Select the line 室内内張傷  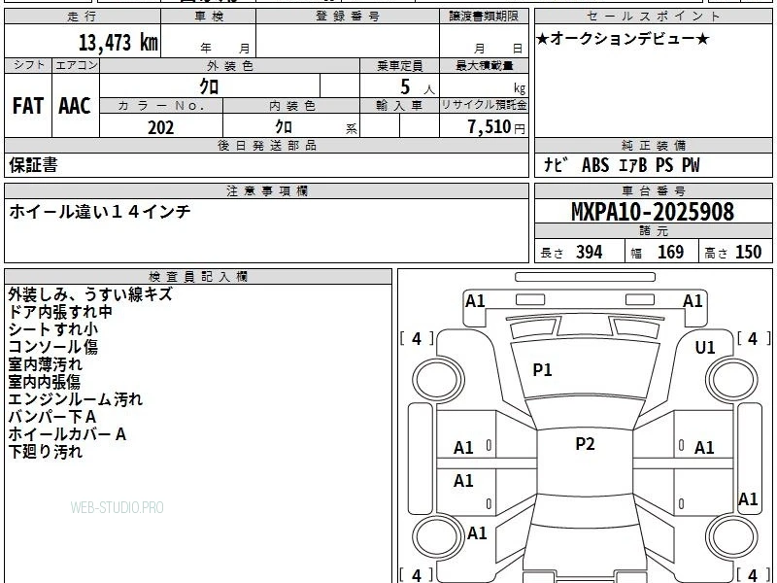point(44,382)
